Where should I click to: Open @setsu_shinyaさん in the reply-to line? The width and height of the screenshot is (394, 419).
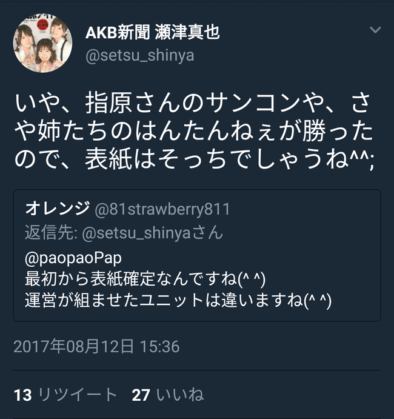point(153,233)
